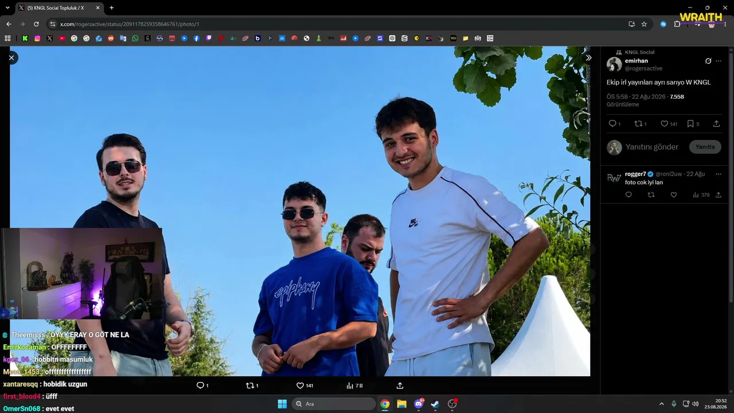Open Steam from the taskbar
This screenshot has width=734, height=413.
(435, 404)
